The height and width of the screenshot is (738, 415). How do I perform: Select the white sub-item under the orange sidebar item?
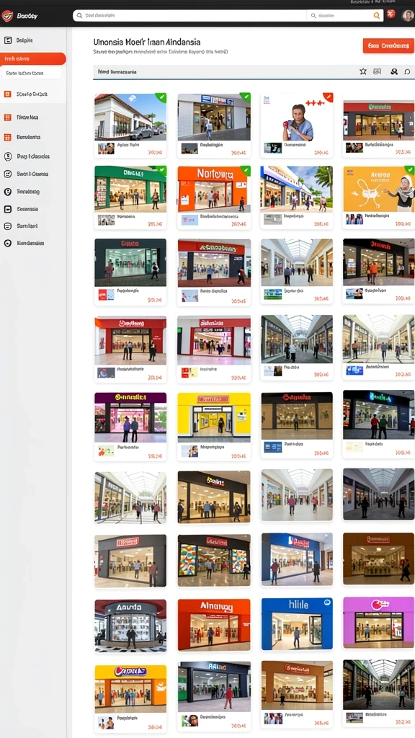point(31,73)
